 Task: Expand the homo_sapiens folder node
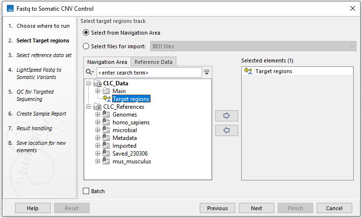97,122
